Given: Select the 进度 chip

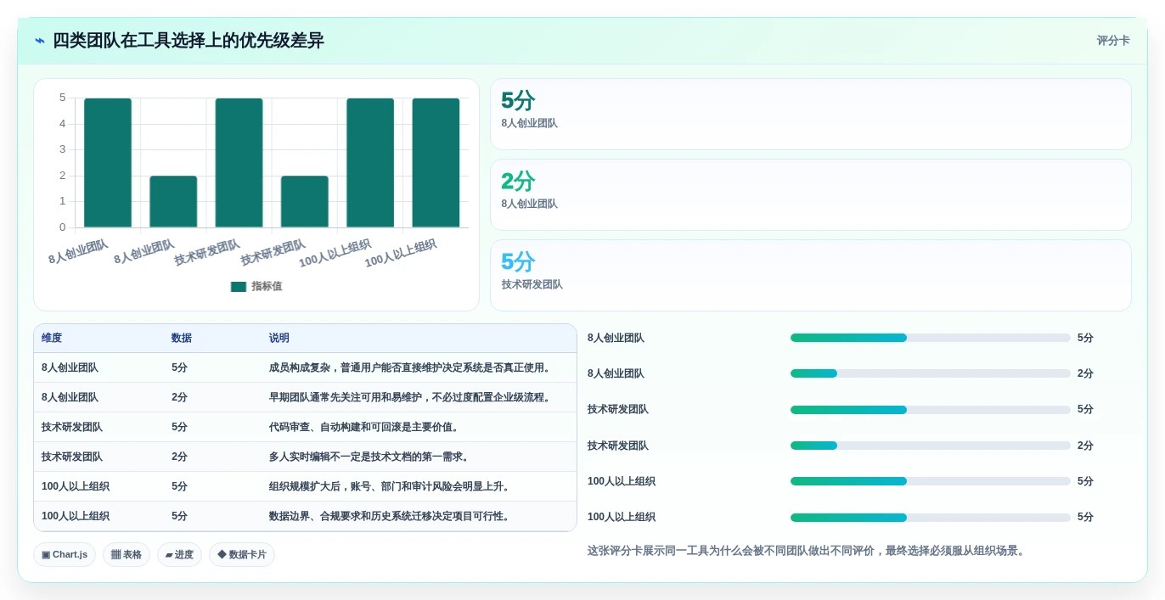Looking at the screenshot, I should coord(179,555).
